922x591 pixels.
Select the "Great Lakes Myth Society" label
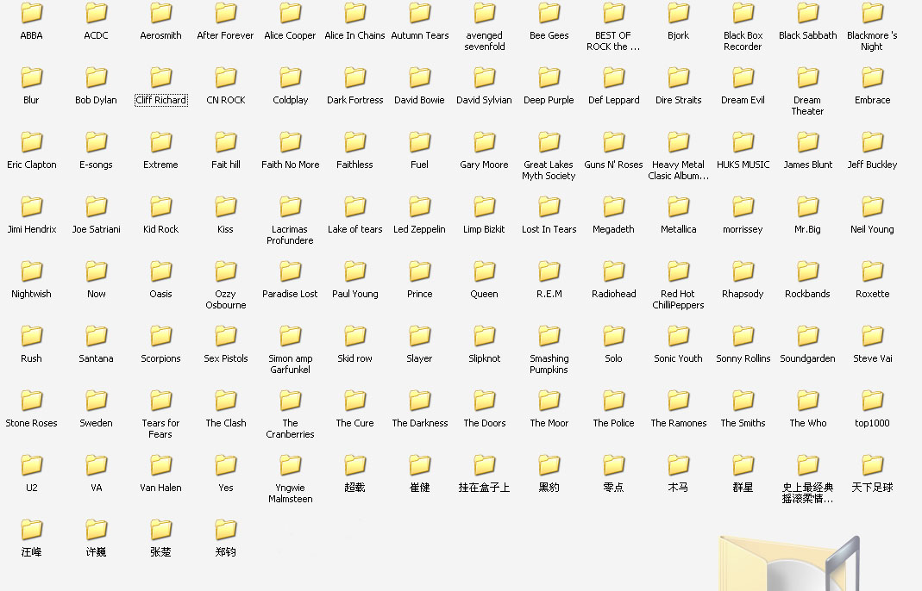(x=549, y=170)
